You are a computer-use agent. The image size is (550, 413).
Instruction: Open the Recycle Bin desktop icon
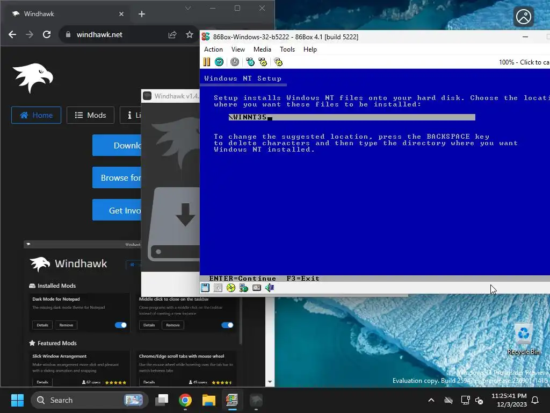(x=523, y=339)
